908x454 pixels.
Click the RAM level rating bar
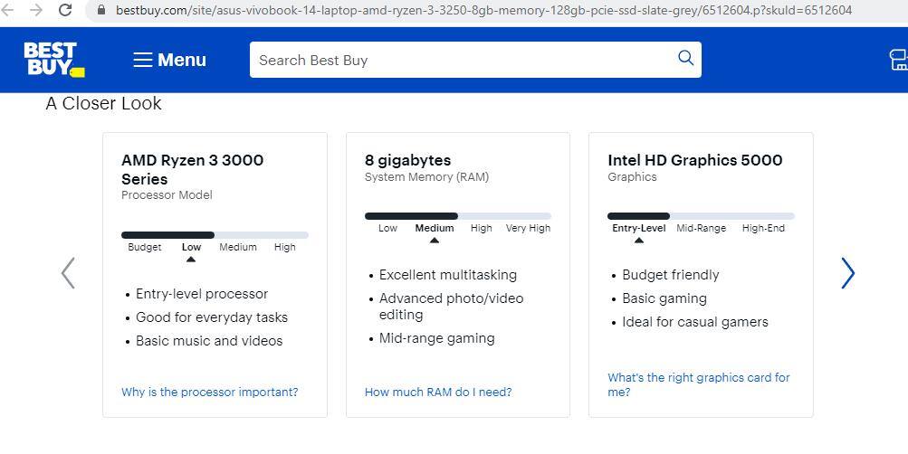pos(457,216)
